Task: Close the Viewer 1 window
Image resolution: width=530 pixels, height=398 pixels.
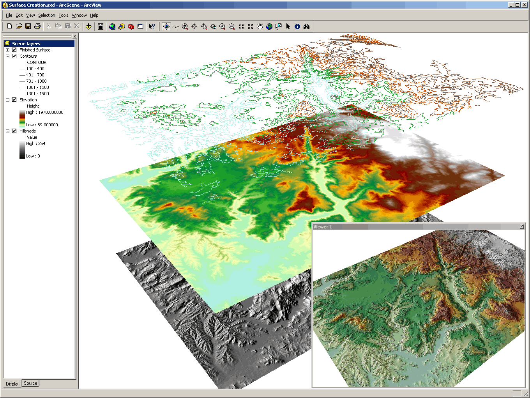Action: [x=522, y=226]
